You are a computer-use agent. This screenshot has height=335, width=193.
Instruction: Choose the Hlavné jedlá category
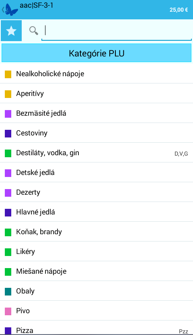coord(96,212)
